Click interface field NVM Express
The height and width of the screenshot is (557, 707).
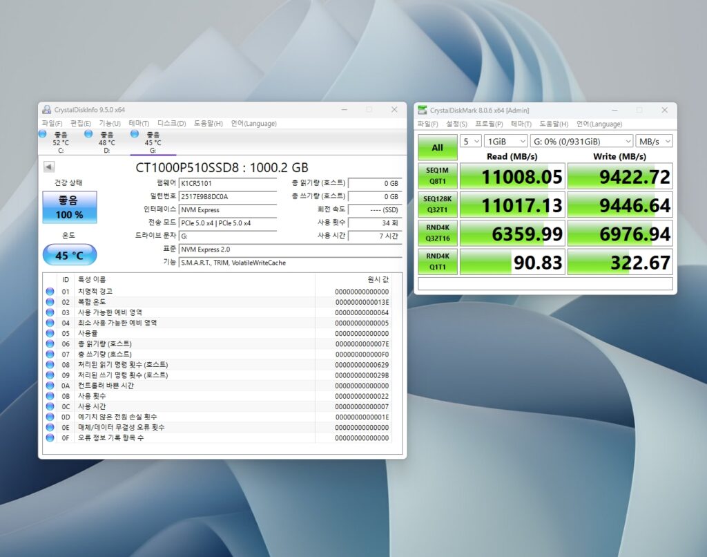click(x=228, y=210)
